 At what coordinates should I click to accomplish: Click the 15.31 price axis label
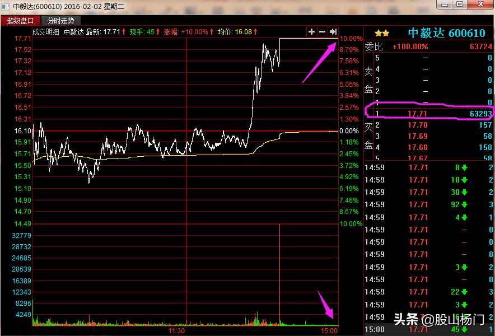pos(23,177)
